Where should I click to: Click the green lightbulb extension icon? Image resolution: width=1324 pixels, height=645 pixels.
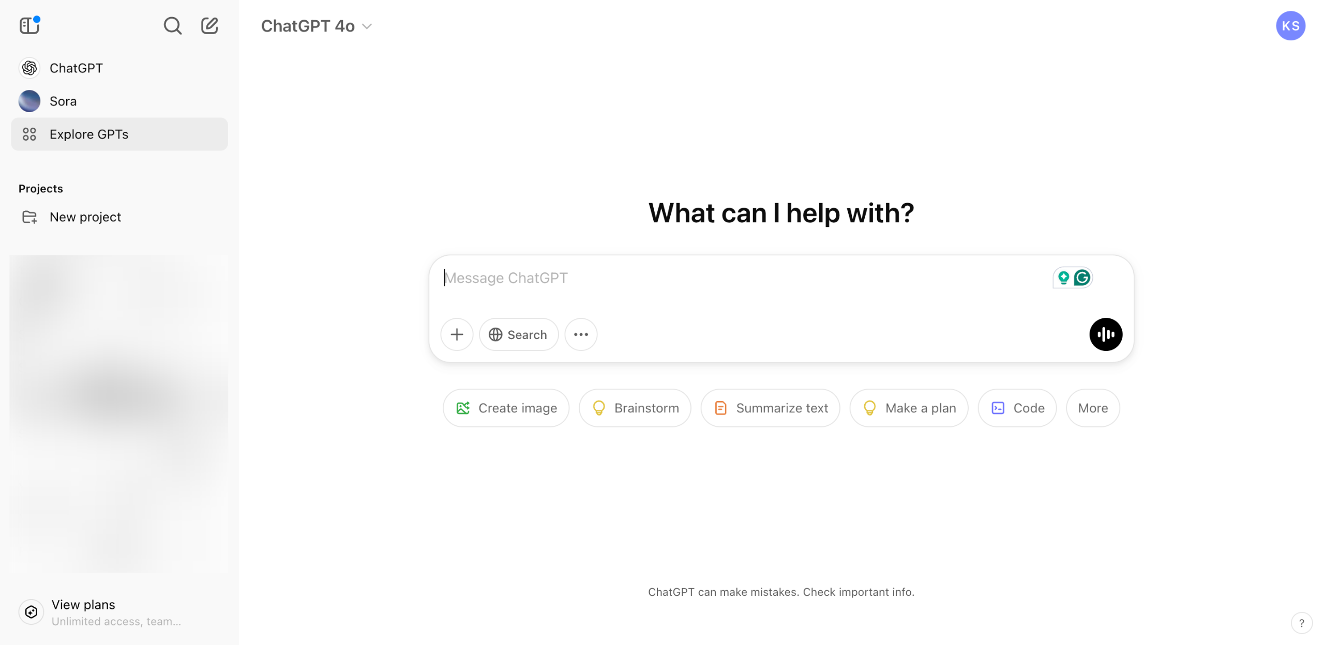pos(1063,278)
